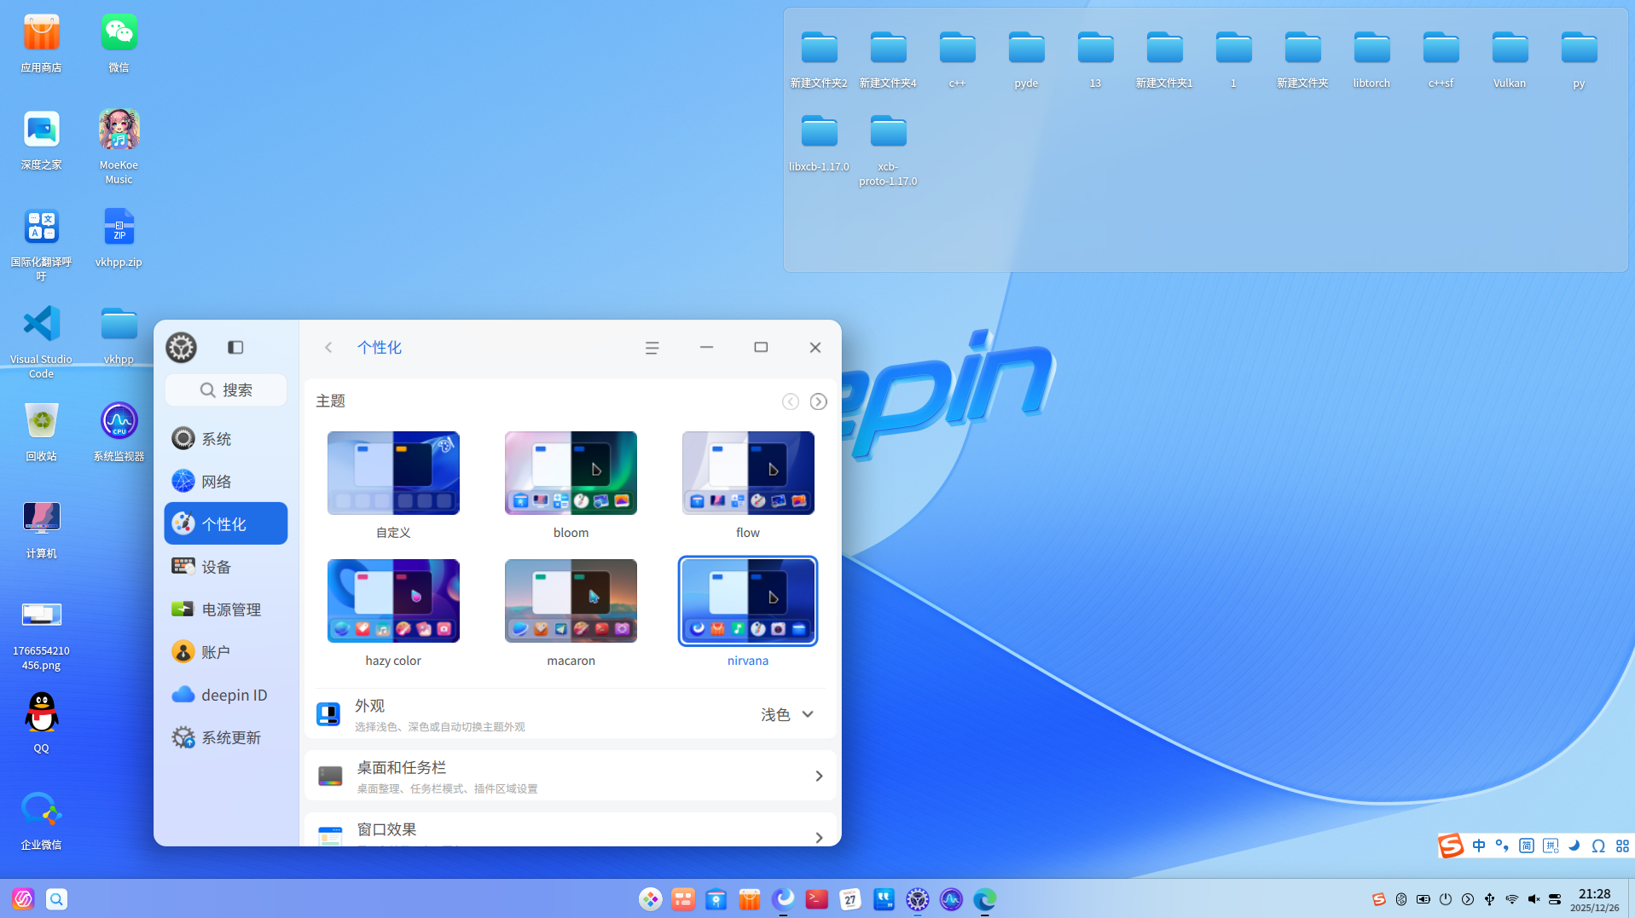Apply the hazy color theme
1635x918 pixels.
(x=393, y=601)
